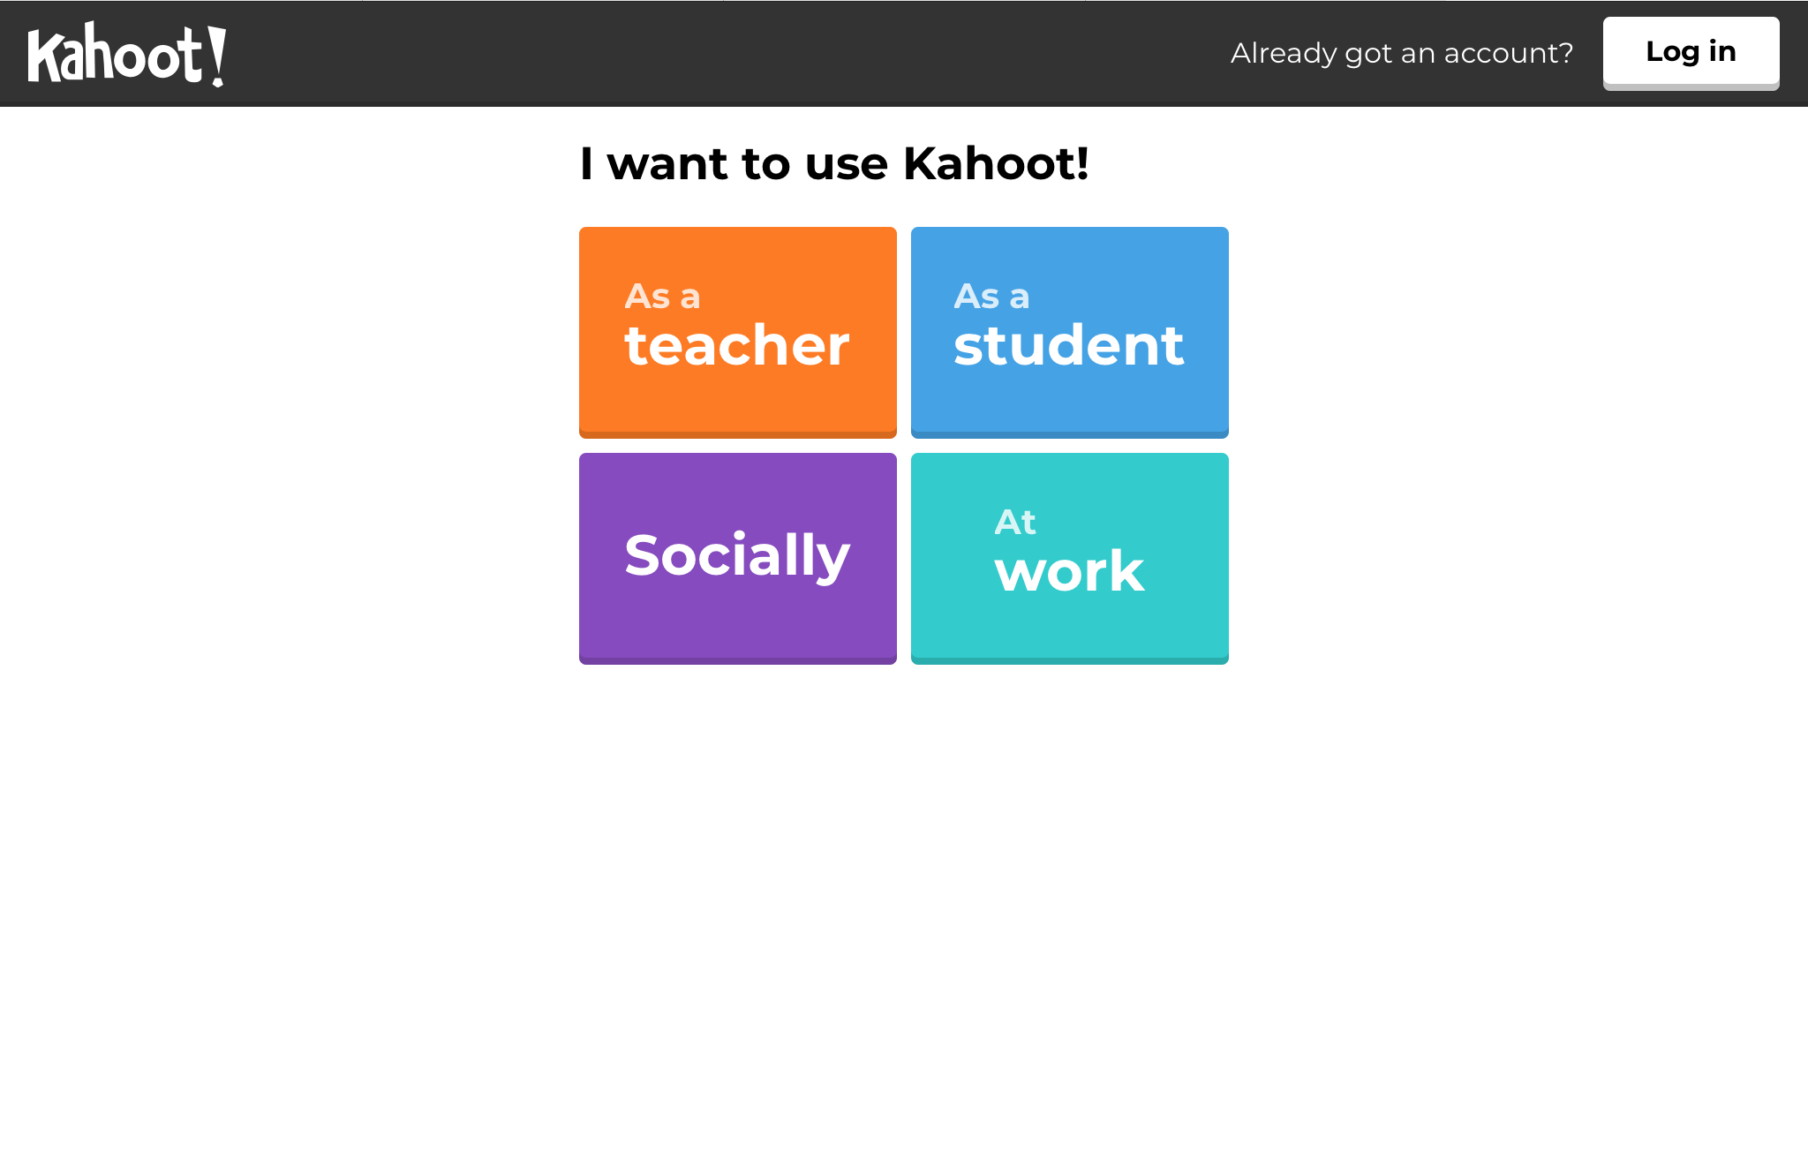The width and height of the screenshot is (1808, 1175).
Task: Click the word 'teacher' on orange tile
Action: [737, 345]
